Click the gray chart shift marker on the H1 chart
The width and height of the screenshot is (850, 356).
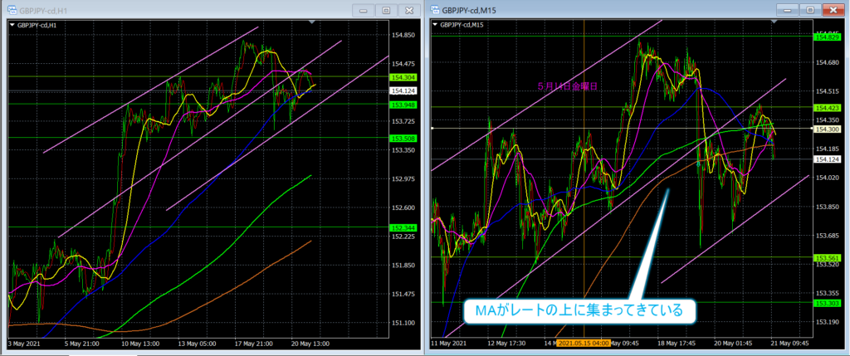click(311, 24)
